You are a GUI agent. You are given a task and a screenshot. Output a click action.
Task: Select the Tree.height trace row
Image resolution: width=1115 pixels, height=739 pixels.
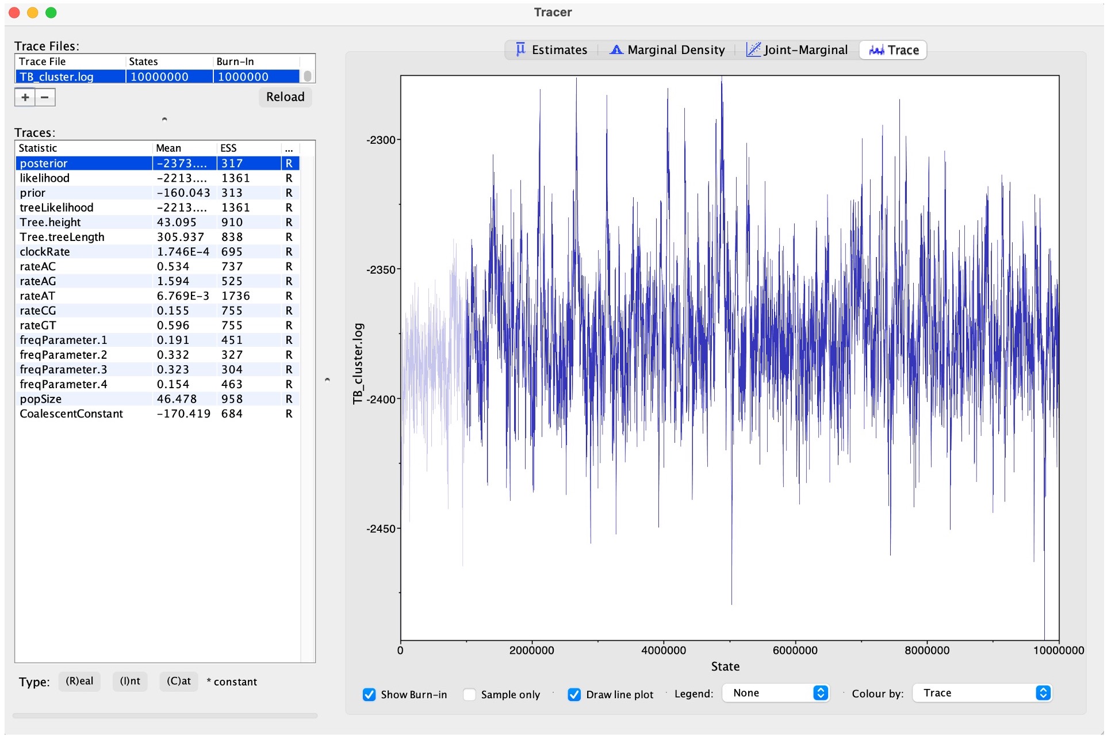(158, 223)
